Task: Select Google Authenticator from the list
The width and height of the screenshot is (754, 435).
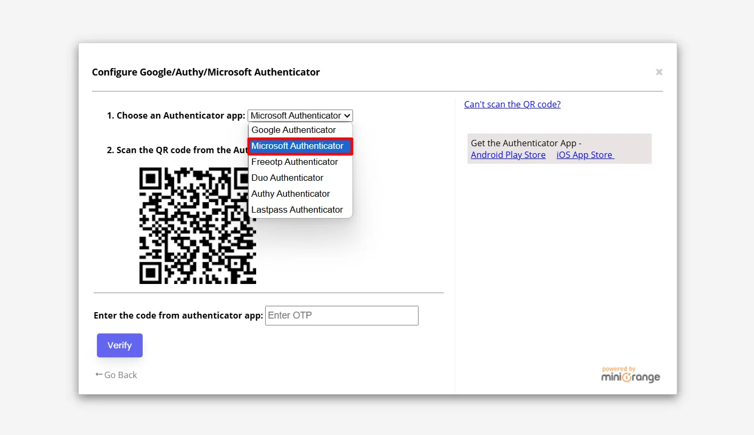Action: click(293, 130)
